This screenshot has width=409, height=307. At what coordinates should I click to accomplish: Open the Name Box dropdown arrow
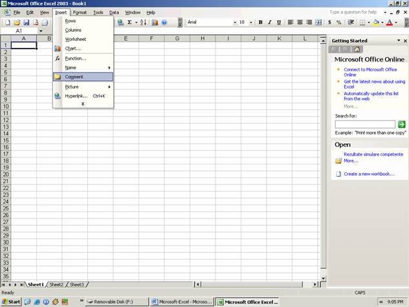(41, 31)
